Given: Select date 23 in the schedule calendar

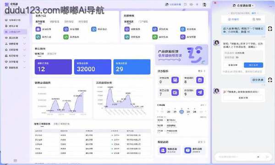Looking at the screenshot, I should pos(188,112).
